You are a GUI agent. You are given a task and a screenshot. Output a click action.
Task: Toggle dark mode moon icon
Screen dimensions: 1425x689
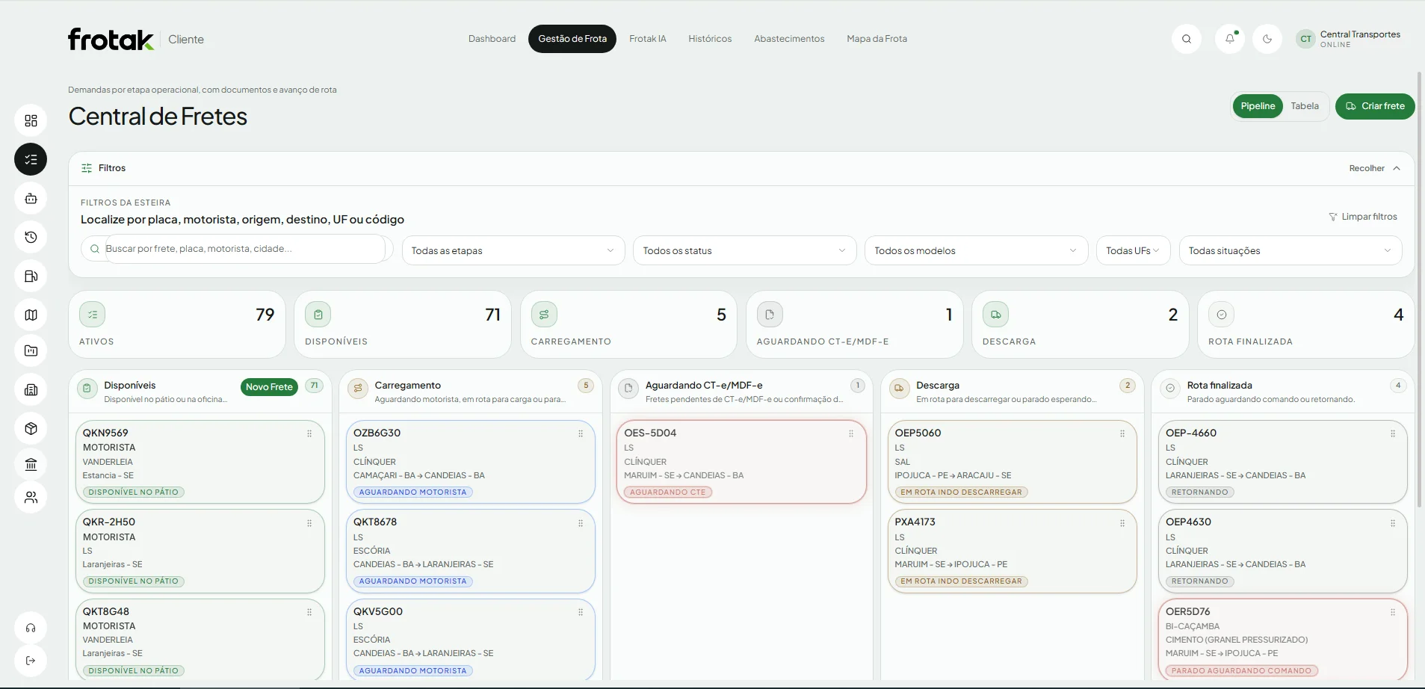(1267, 39)
